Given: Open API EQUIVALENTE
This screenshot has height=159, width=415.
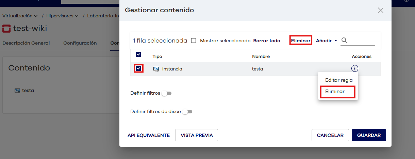Looking at the screenshot, I should click(149, 135).
